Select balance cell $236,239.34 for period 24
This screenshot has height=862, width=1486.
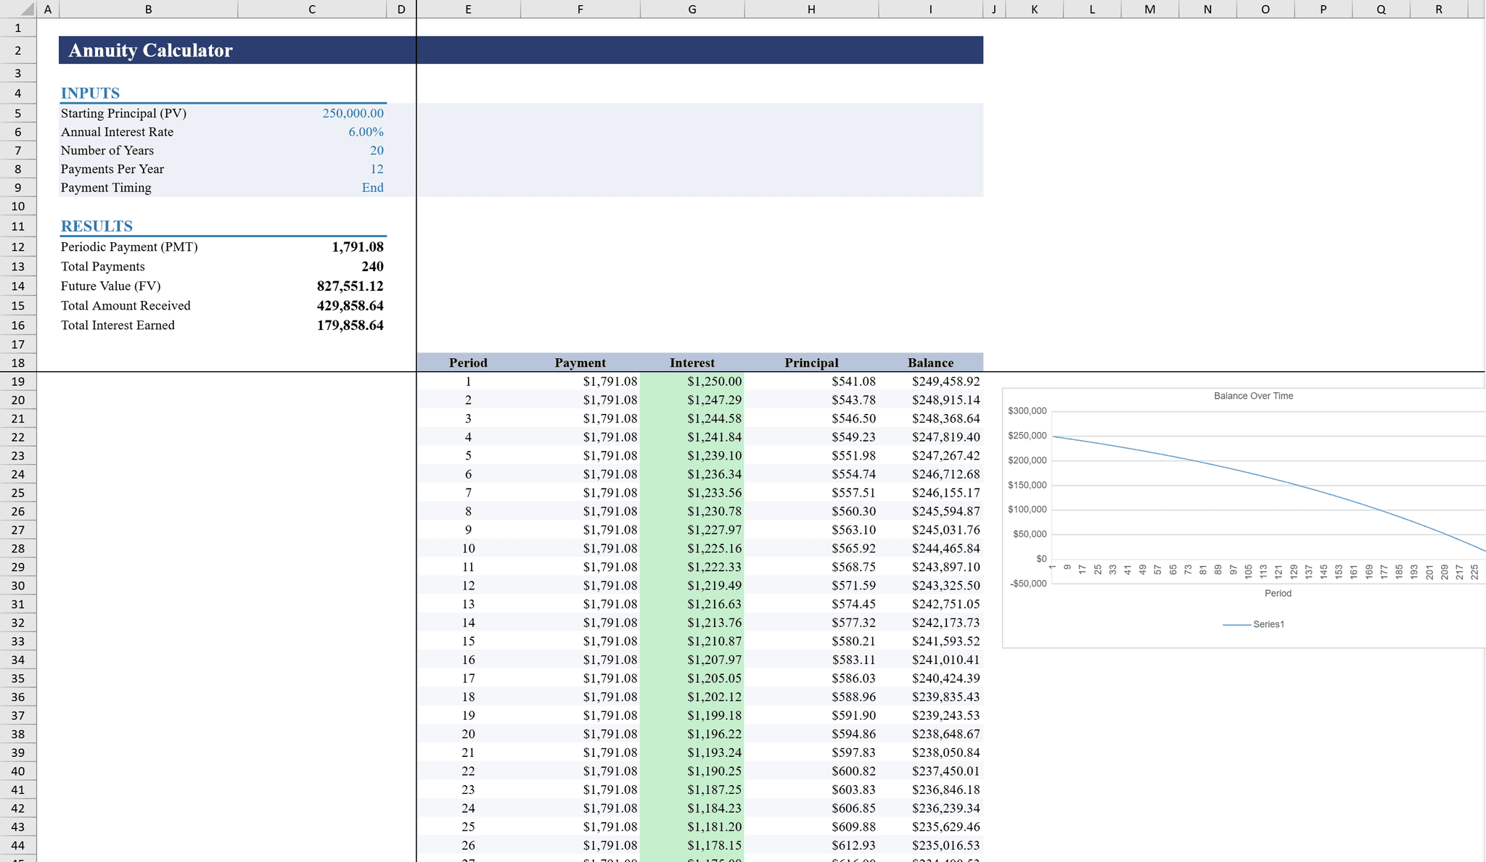point(931,808)
